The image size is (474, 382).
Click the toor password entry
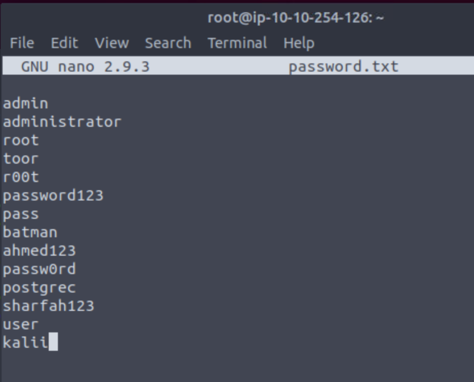tap(21, 159)
